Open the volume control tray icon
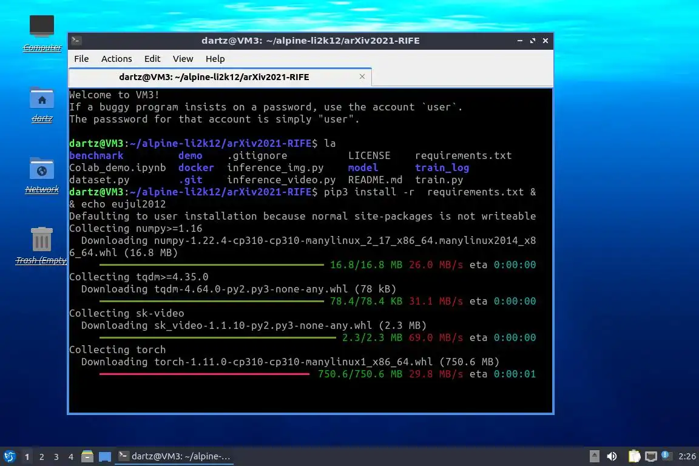 pyautogui.click(x=612, y=456)
